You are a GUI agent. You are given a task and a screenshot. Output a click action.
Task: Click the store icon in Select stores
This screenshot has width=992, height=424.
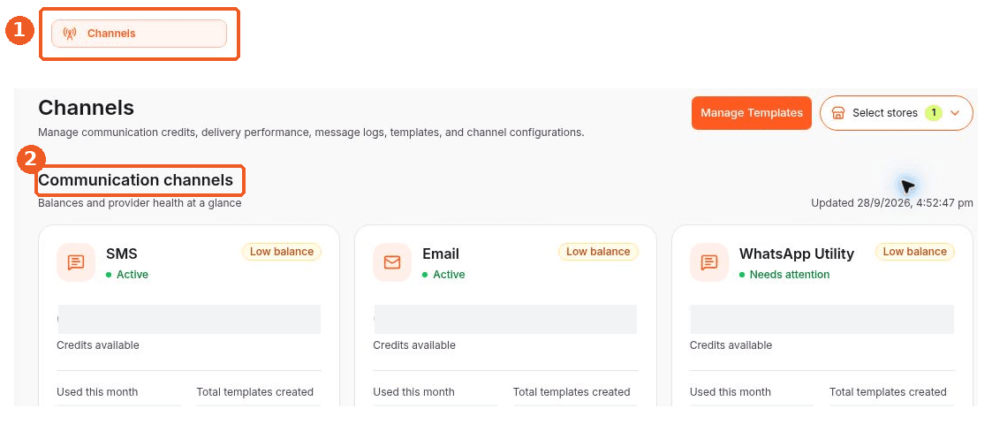coord(838,113)
